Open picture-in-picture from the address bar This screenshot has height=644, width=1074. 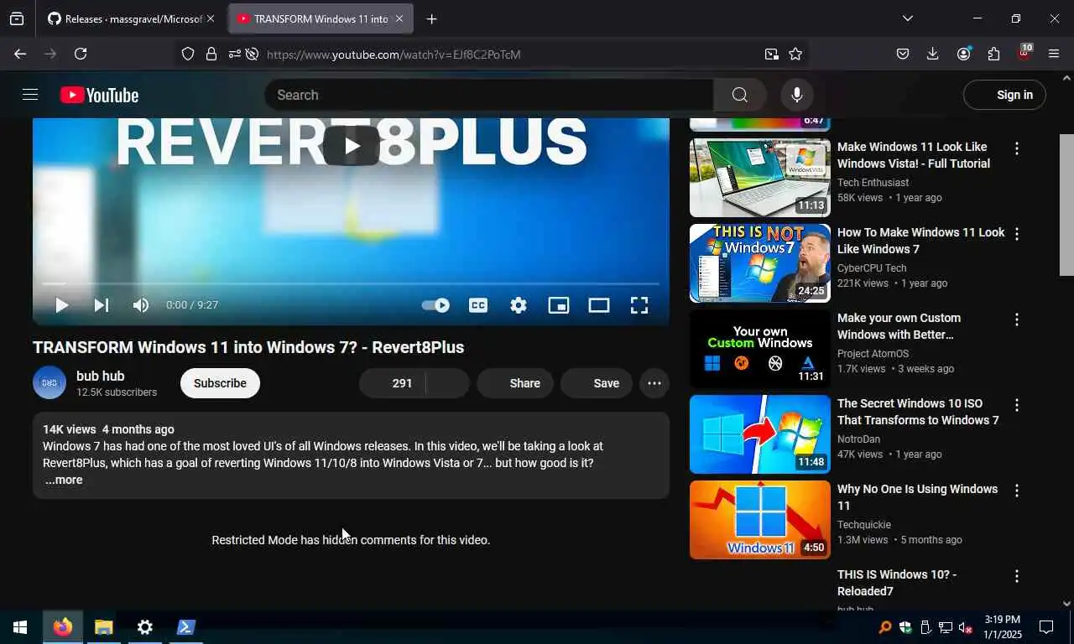(x=771, y=54)
